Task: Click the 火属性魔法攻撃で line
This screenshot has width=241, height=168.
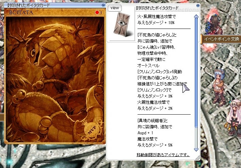Action: (154, 102)
